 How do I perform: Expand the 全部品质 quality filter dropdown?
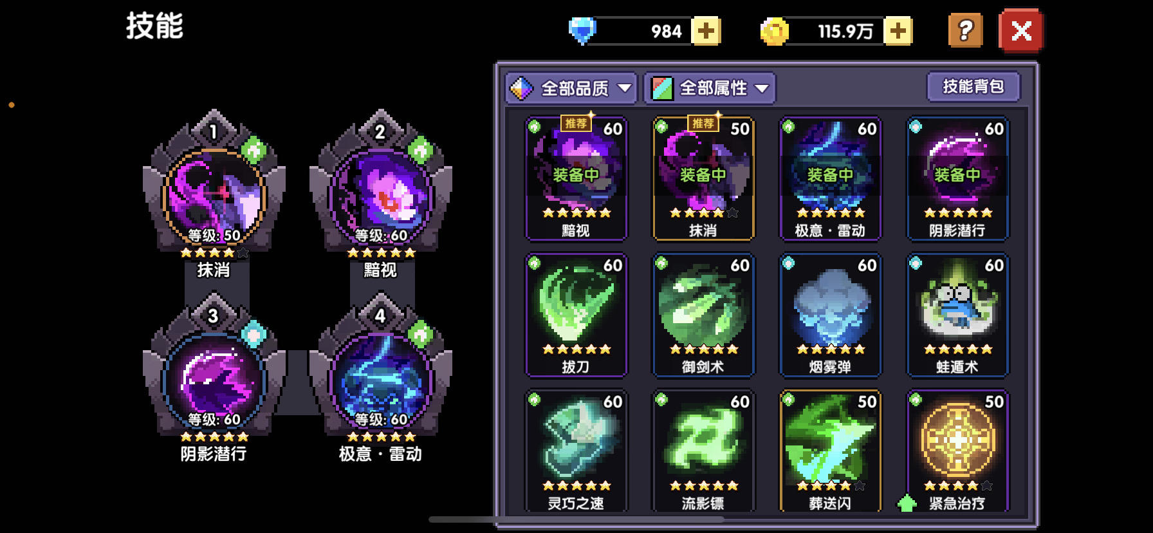point(571,88)
